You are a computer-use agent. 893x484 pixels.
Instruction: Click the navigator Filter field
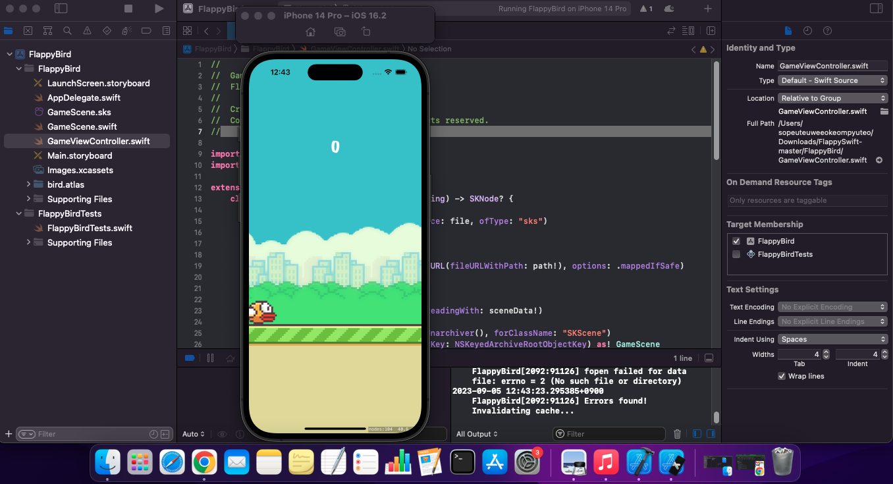(94, 434)
